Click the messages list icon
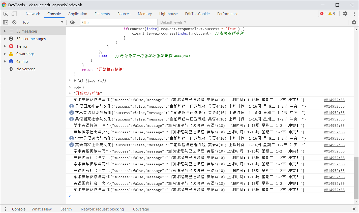The height and width of the screenshot is (213, 359). 11,31
